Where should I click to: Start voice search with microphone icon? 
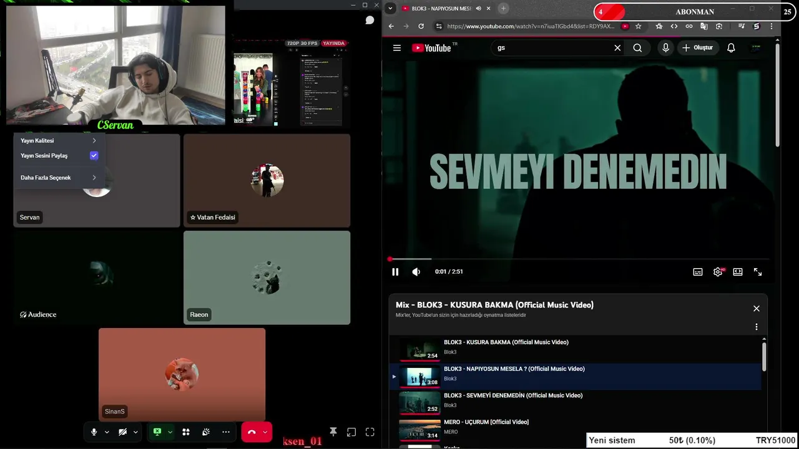click(x=665, y=47)
